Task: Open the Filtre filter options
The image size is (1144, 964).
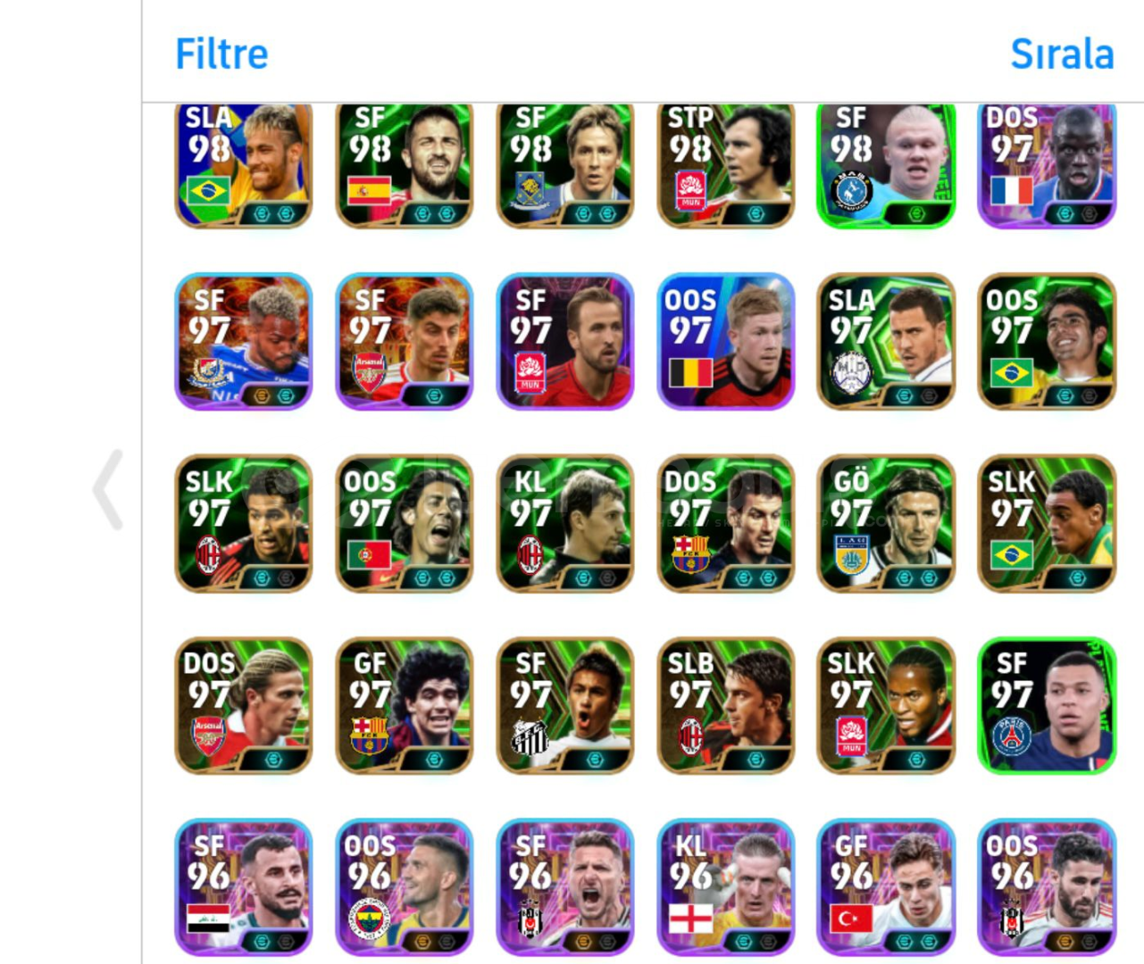Action: coord(221,54)
